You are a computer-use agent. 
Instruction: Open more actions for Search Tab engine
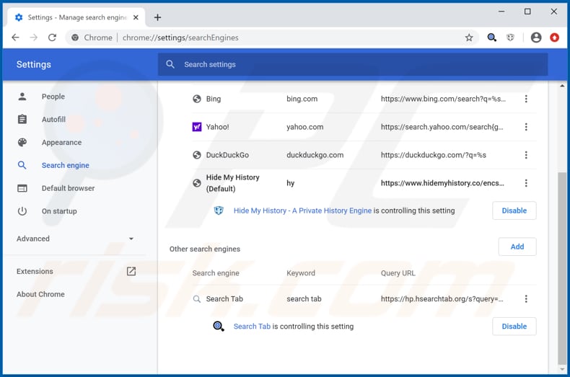(x=526, y=299)
